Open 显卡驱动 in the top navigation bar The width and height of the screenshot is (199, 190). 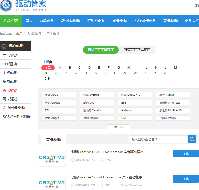pos(120,21)
